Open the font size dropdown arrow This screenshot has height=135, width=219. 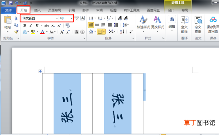71,18
